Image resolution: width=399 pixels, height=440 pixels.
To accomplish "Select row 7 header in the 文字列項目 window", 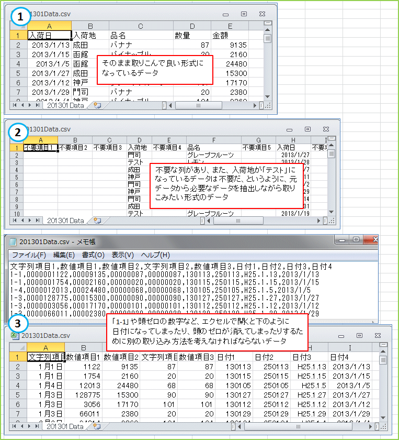I will [x=18, y=414].
